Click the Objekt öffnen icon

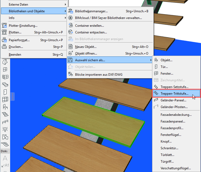[71, 53]
